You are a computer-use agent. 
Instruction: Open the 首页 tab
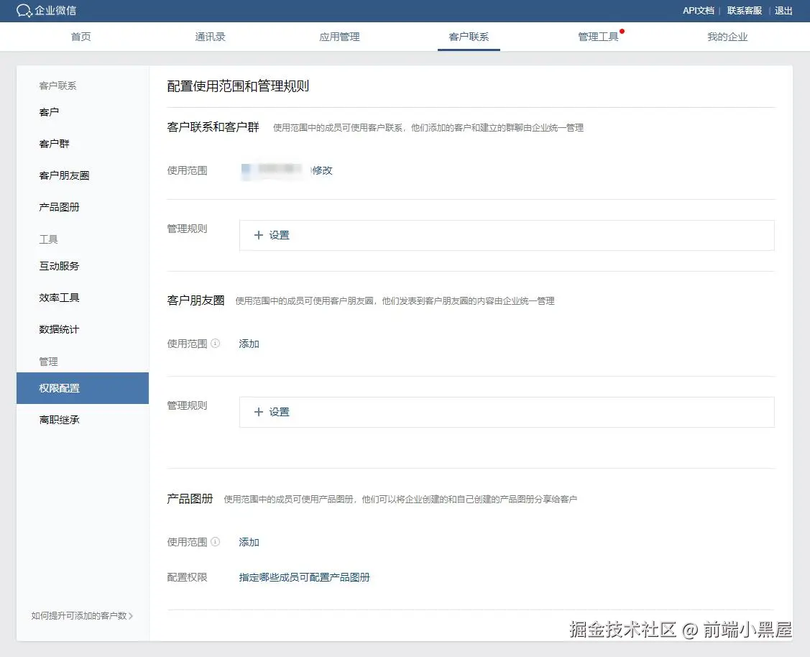[81, 37]
